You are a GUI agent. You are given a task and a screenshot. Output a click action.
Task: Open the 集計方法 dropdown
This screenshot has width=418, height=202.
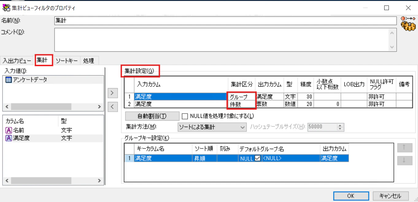212,127
